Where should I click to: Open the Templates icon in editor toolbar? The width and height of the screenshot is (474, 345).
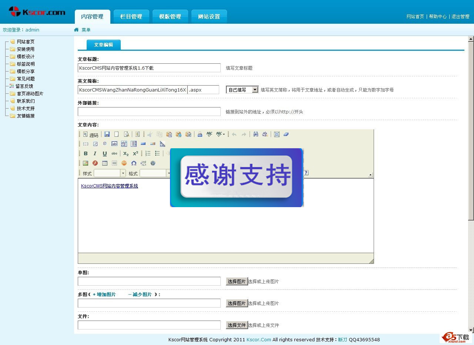pos(137,134)
